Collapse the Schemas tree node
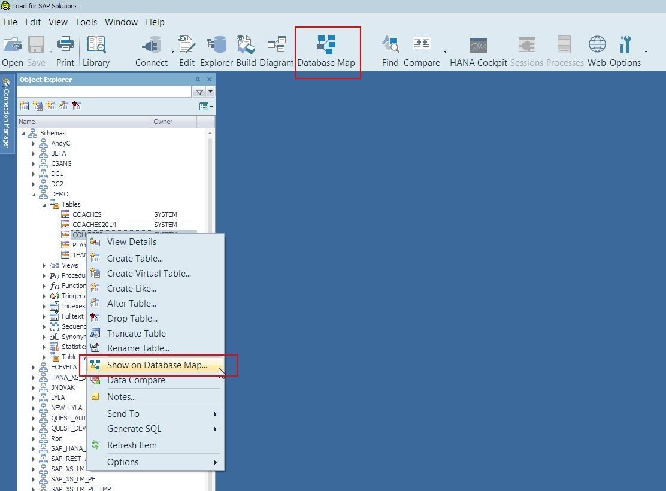Image resolution: width=666 pixels, height=491 pixels. click(23, 134)
